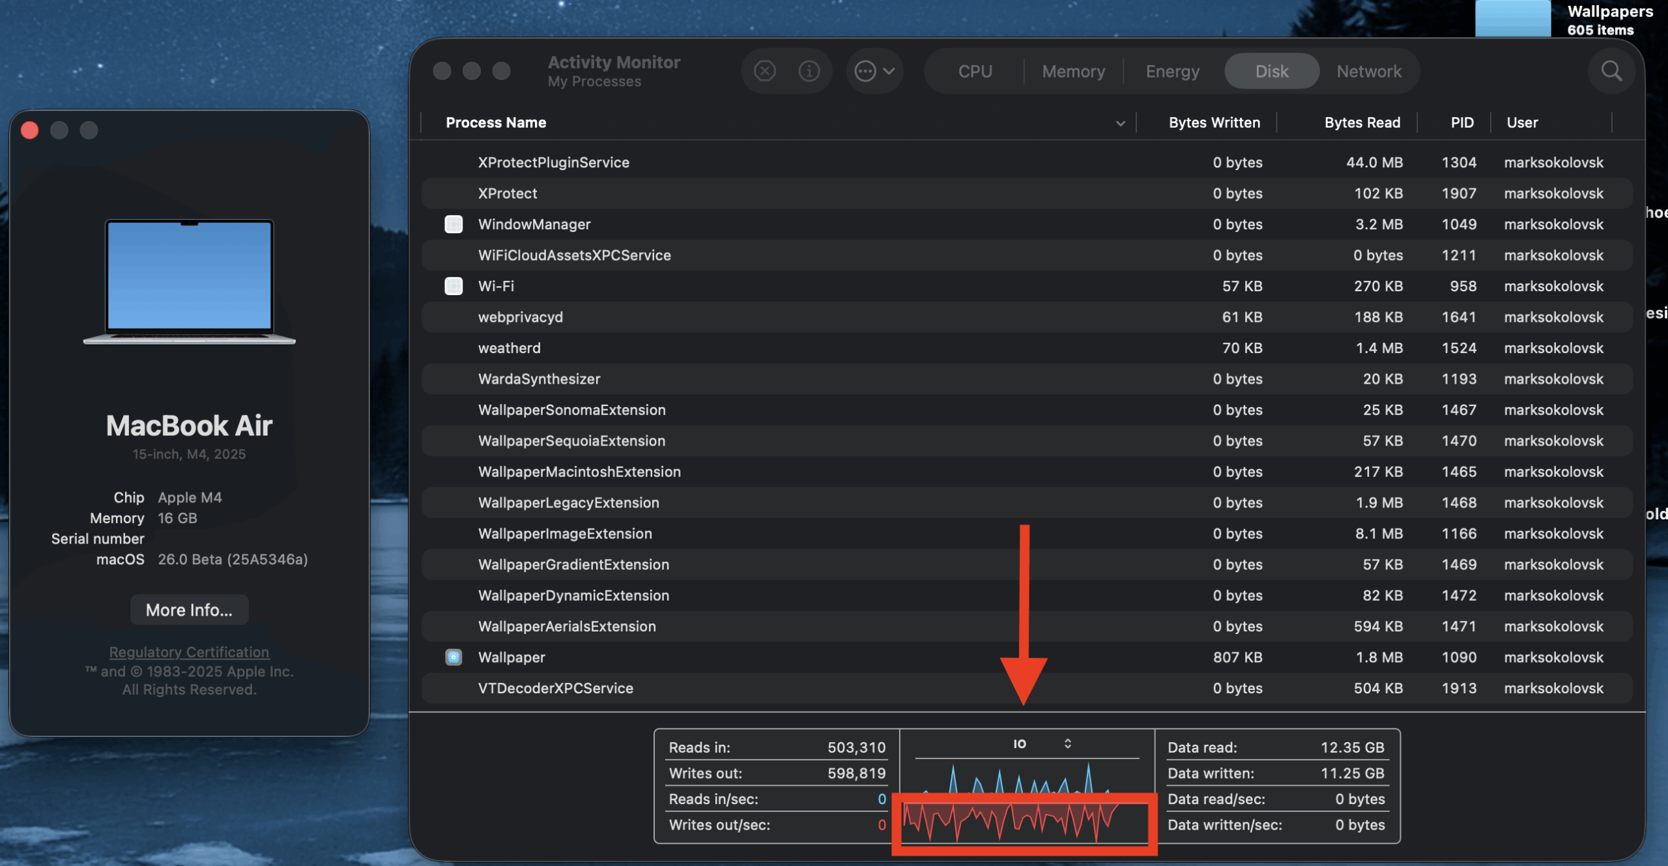Image resolution: width=1668 pixels, height=866 pixels.
Task: Click the Wallpaper process app icon
Action: click(x=453, y=657)
